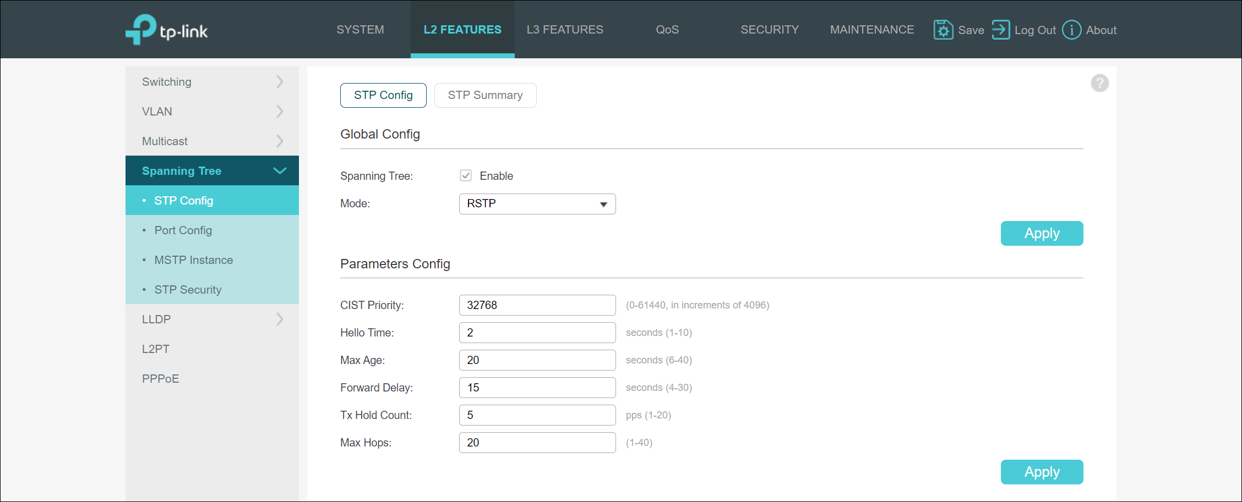Open the SECURITY top menu
The image size is (1242, 502).
(x=769, y=30)
